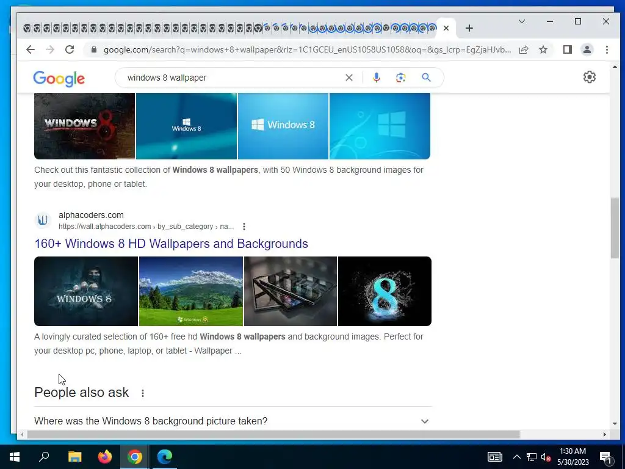Click the address bar URL

pyautogui.click(x=307, y=50)
